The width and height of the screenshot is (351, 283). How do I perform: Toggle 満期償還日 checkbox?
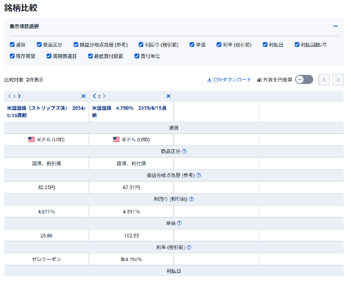point(49,56)
